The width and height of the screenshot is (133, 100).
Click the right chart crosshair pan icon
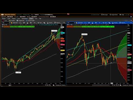(115, 85)
